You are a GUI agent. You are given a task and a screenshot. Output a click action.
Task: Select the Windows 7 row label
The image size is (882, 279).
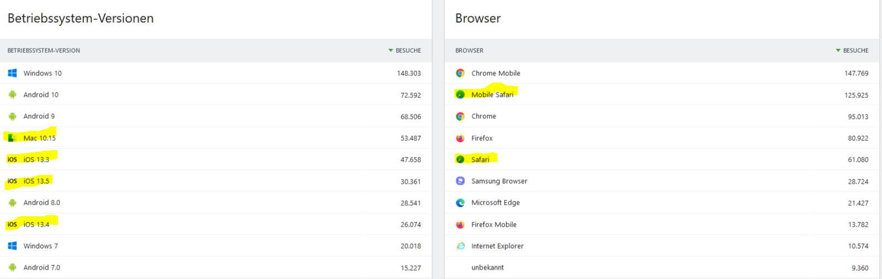[41, 246]
